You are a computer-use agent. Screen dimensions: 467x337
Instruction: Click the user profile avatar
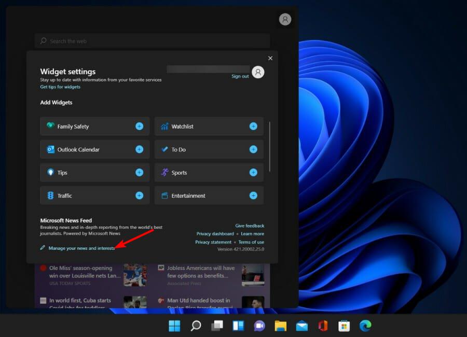click(285, 19)
